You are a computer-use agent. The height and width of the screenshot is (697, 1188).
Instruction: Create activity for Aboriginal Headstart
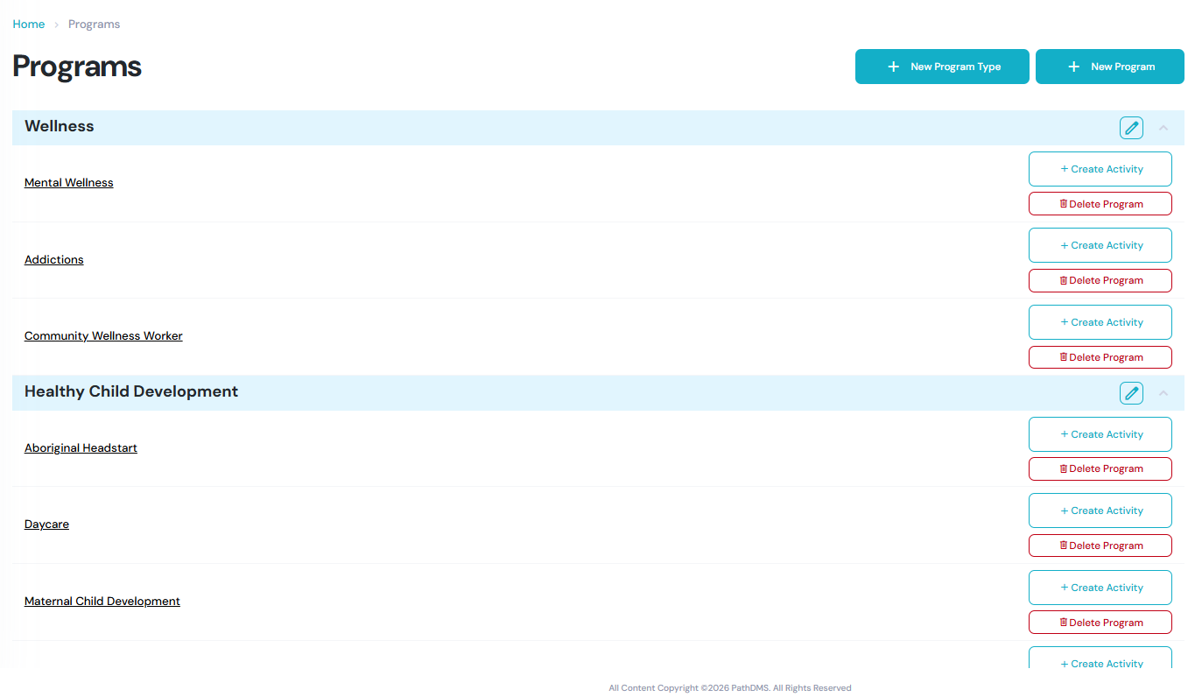pos(1100,434)
